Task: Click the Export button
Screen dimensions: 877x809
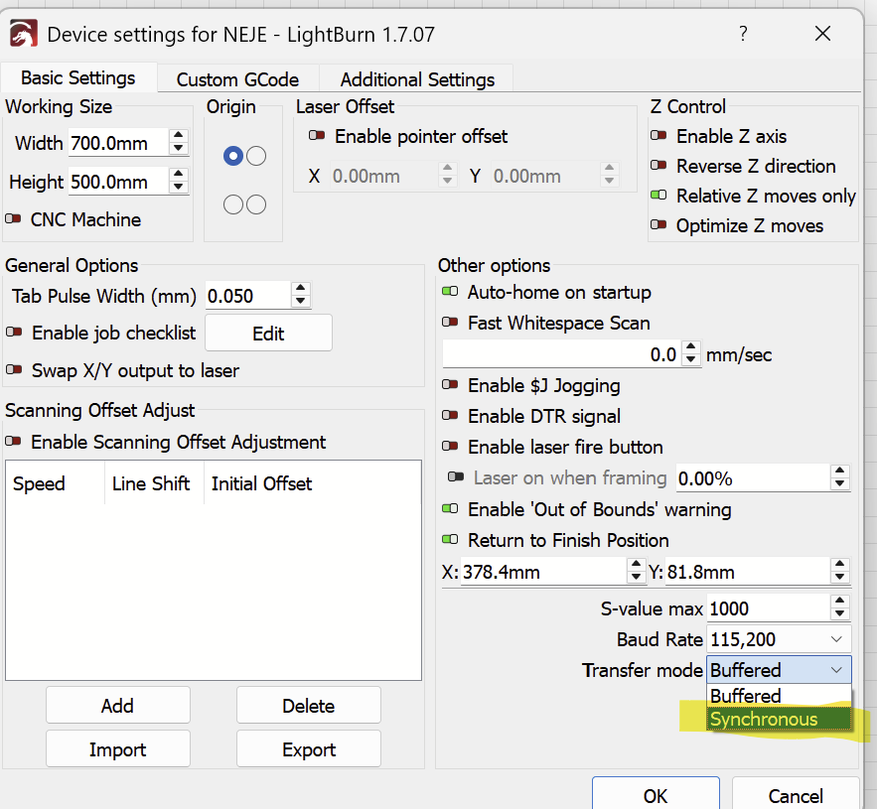Action: pyautogui.click(x=309, y=749)
